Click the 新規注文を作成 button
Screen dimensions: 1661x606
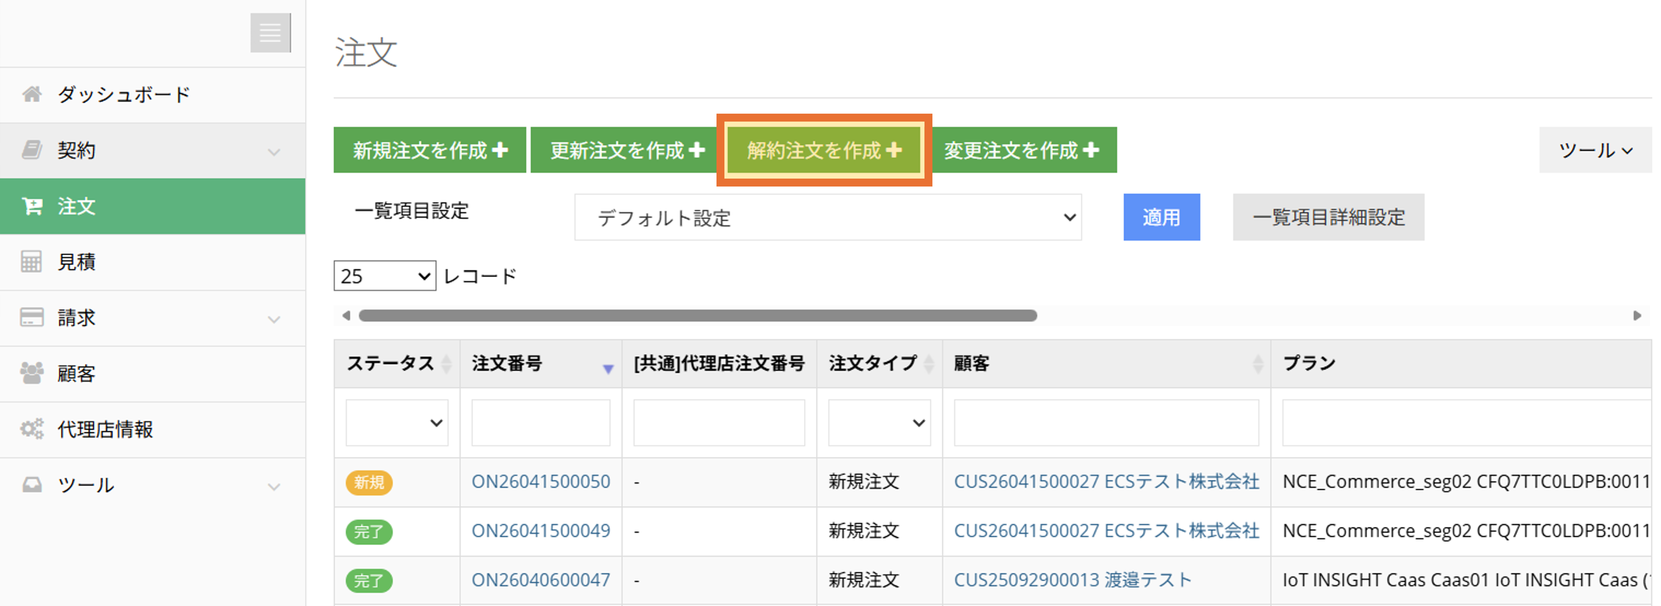(x=430, y=150)
